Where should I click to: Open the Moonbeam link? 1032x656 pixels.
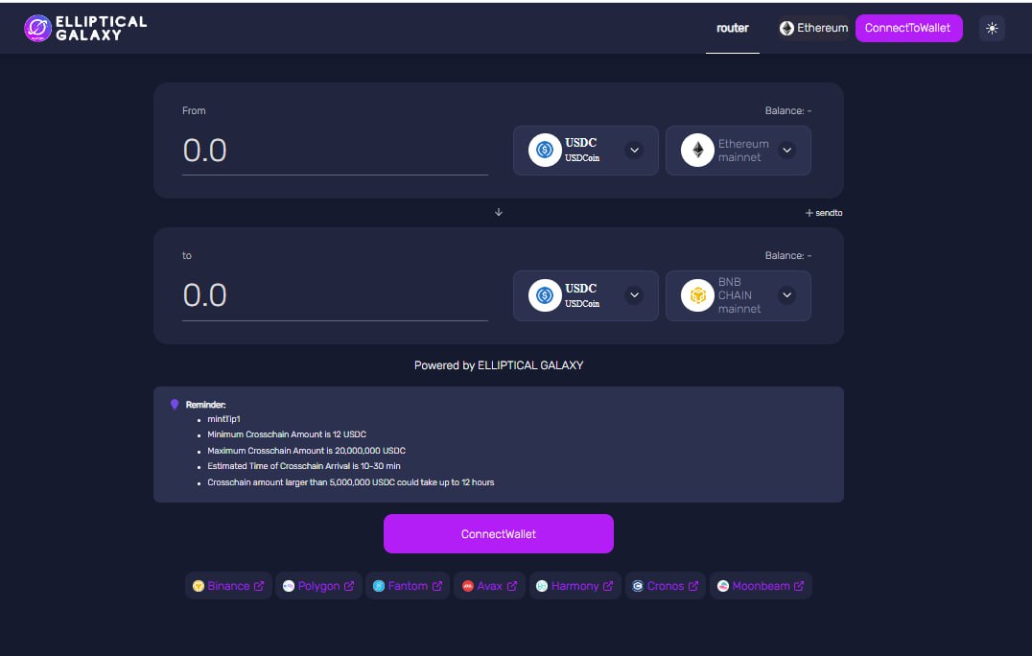(761, 586)
